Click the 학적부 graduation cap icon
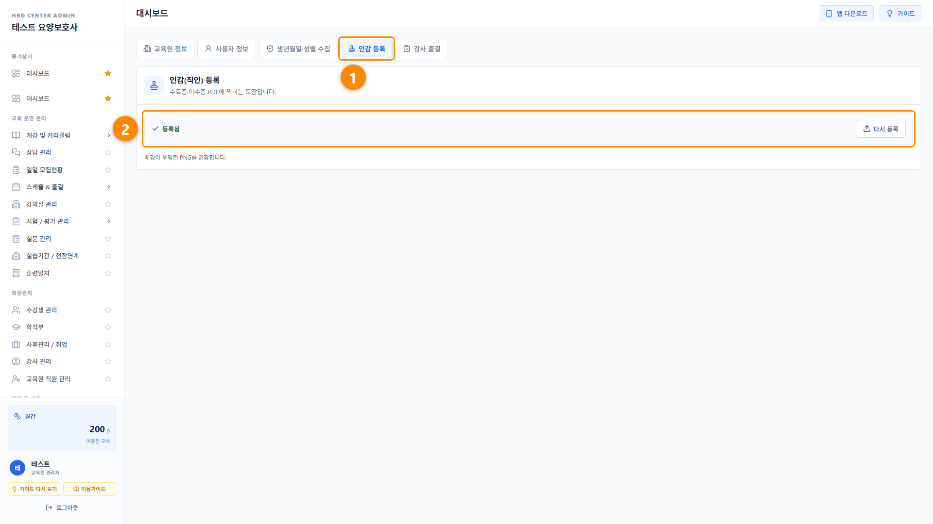The width and height of the screenshot is (933, 524). point(16,327)
